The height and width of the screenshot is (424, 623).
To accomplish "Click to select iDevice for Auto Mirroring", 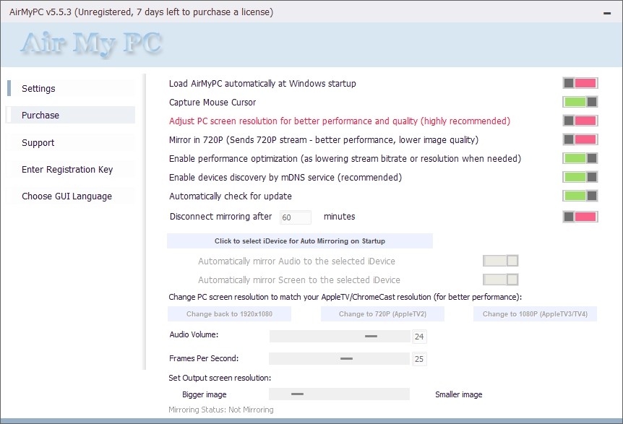I will click(300, 241).
